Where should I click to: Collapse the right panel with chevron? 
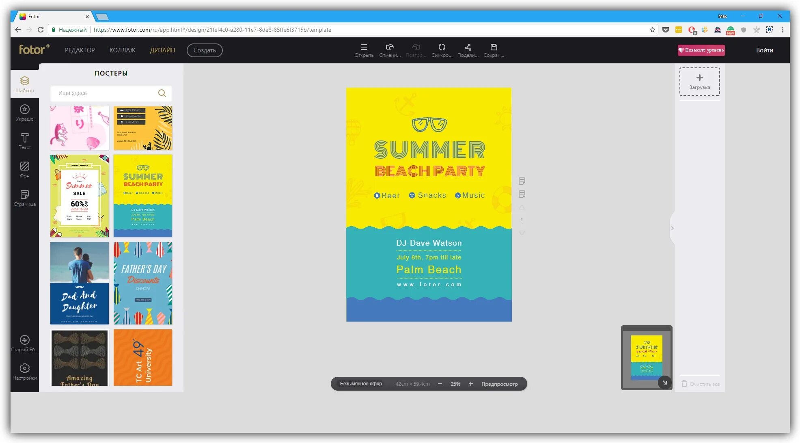point(672,228)
